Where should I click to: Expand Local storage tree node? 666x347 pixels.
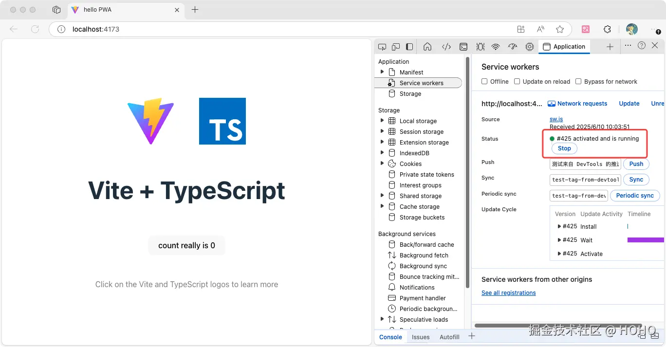coord(382,121)
